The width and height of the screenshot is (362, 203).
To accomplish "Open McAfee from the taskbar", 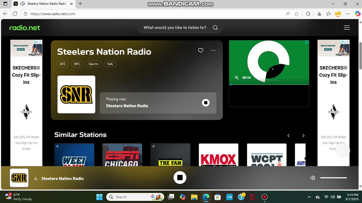I will point(253,197).
